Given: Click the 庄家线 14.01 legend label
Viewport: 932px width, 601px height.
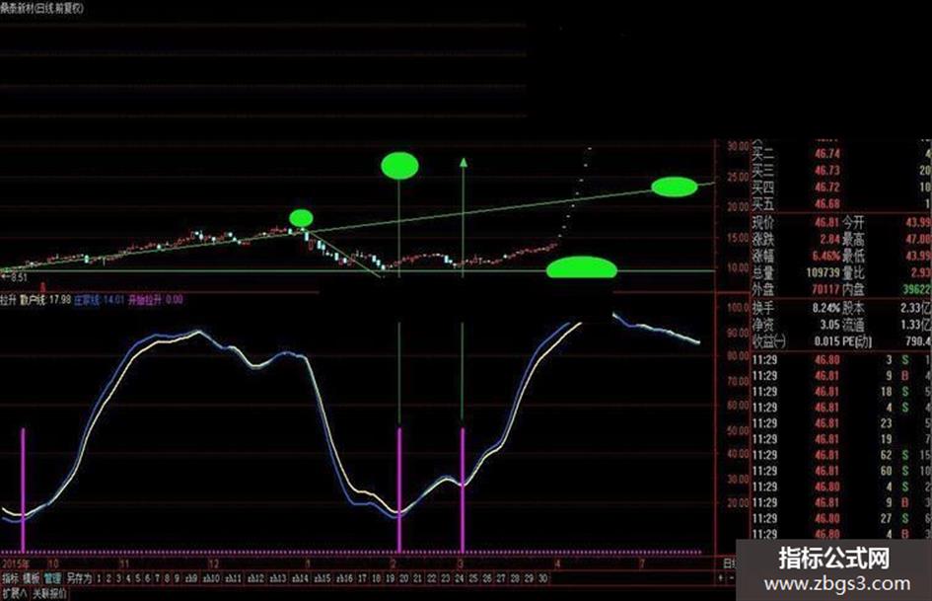Looking at the screenshot, I should pos(100,300).
